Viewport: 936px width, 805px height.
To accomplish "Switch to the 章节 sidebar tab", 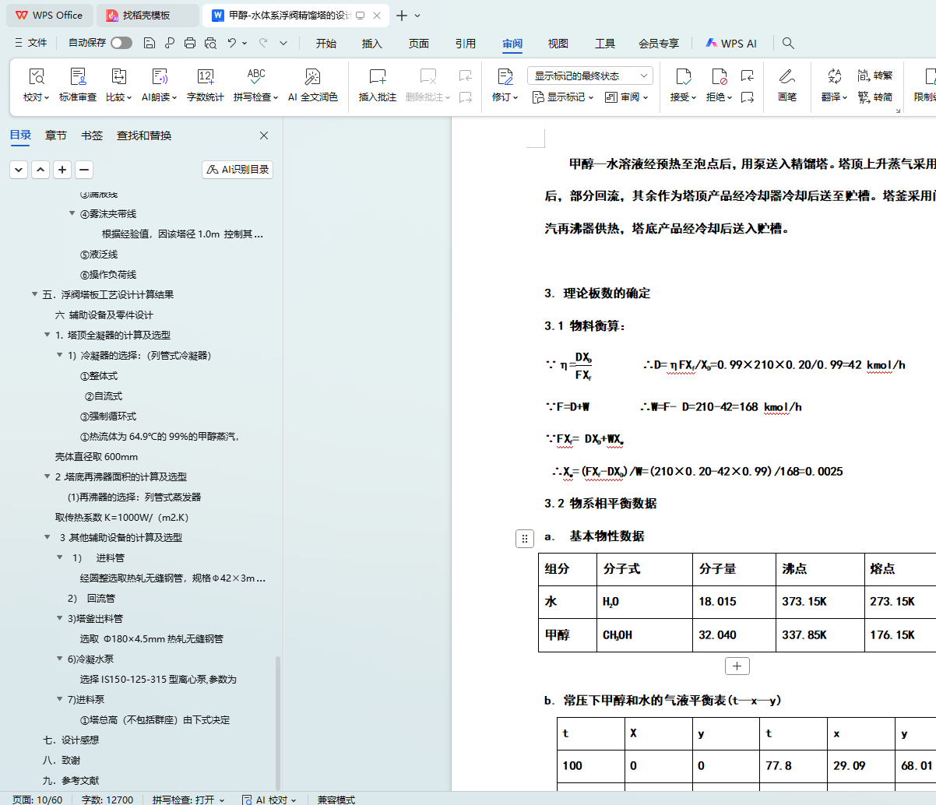I will (x=56, y=135).
